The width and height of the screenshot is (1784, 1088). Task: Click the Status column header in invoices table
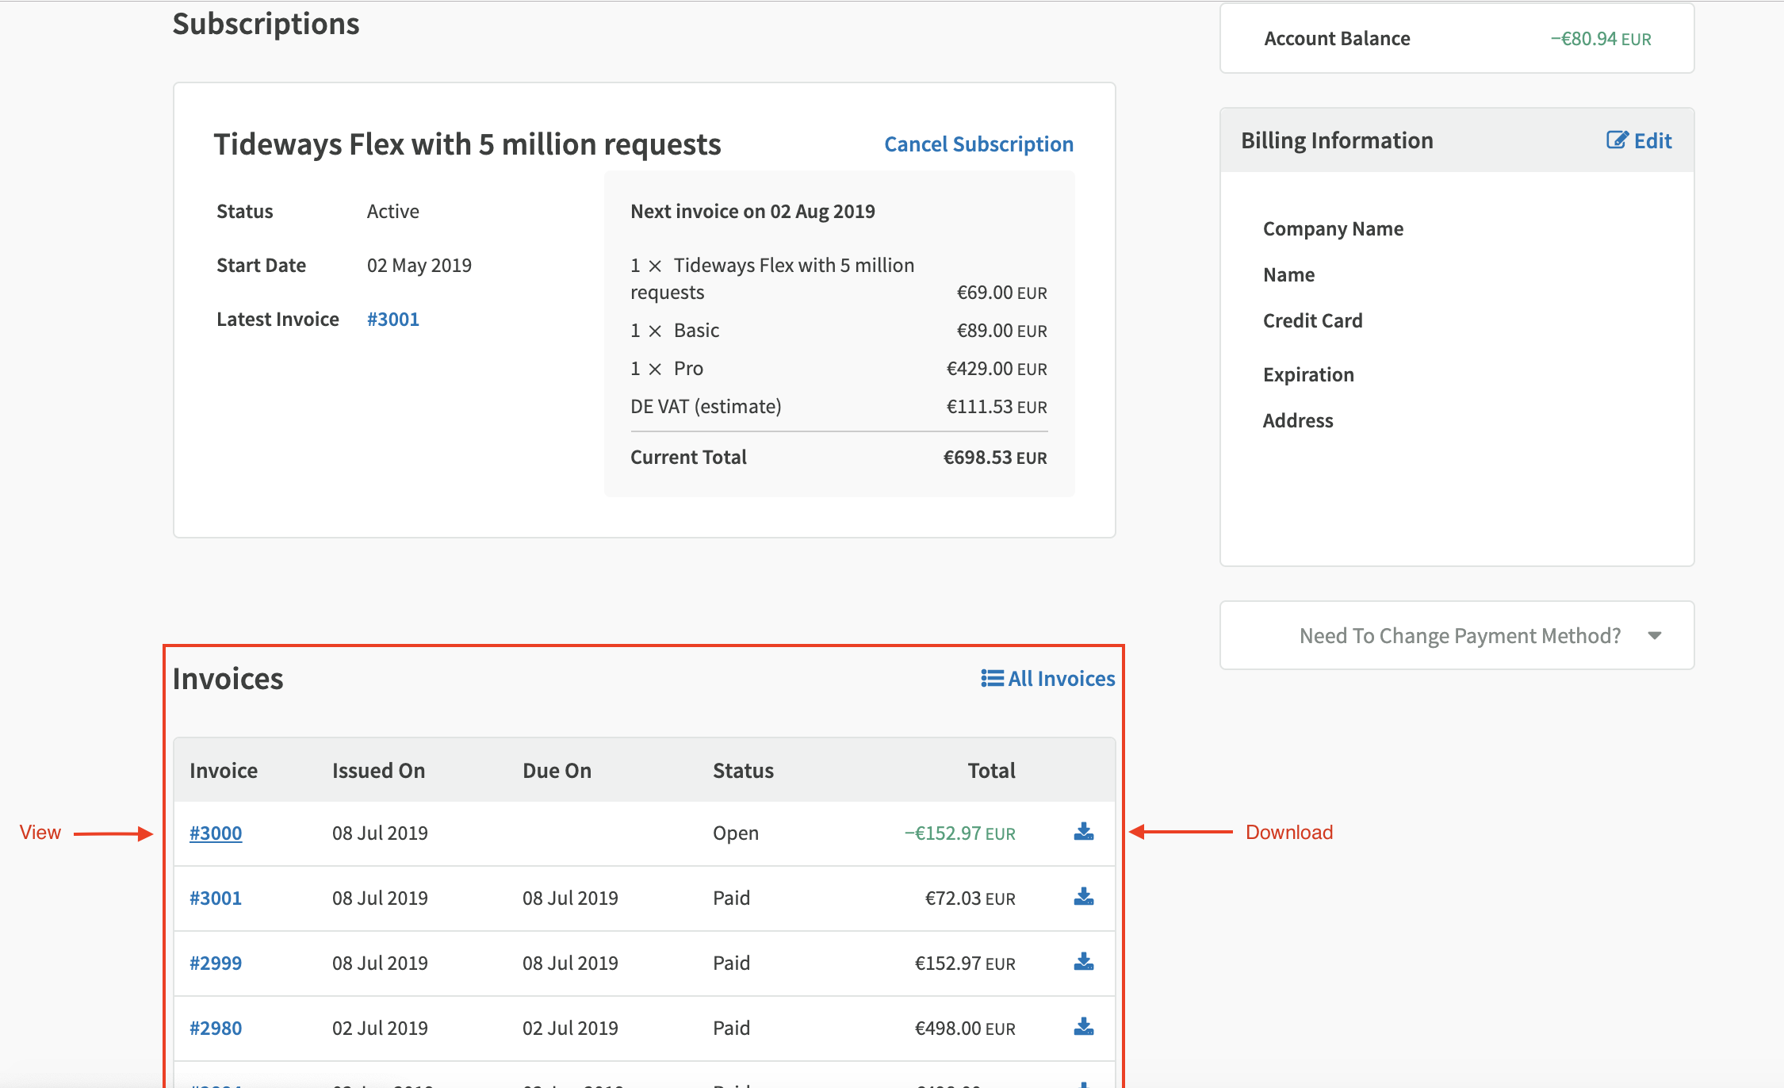[744, 770]
